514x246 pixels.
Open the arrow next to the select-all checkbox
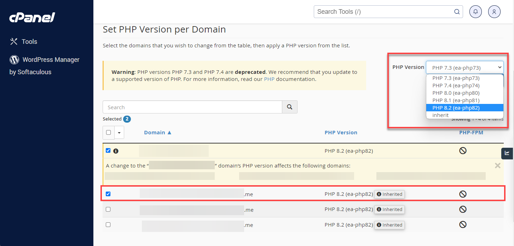[119, 132]
